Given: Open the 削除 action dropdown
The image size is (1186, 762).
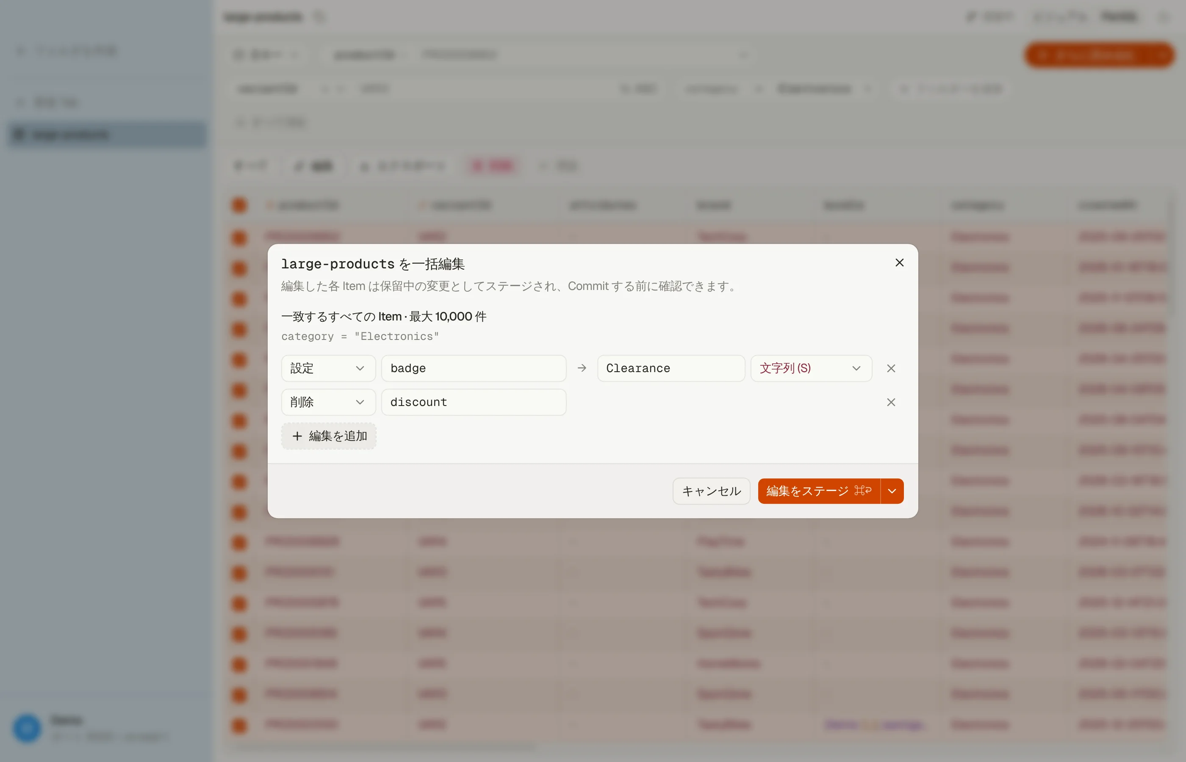Looking at the screenshot, I should 328,402.
